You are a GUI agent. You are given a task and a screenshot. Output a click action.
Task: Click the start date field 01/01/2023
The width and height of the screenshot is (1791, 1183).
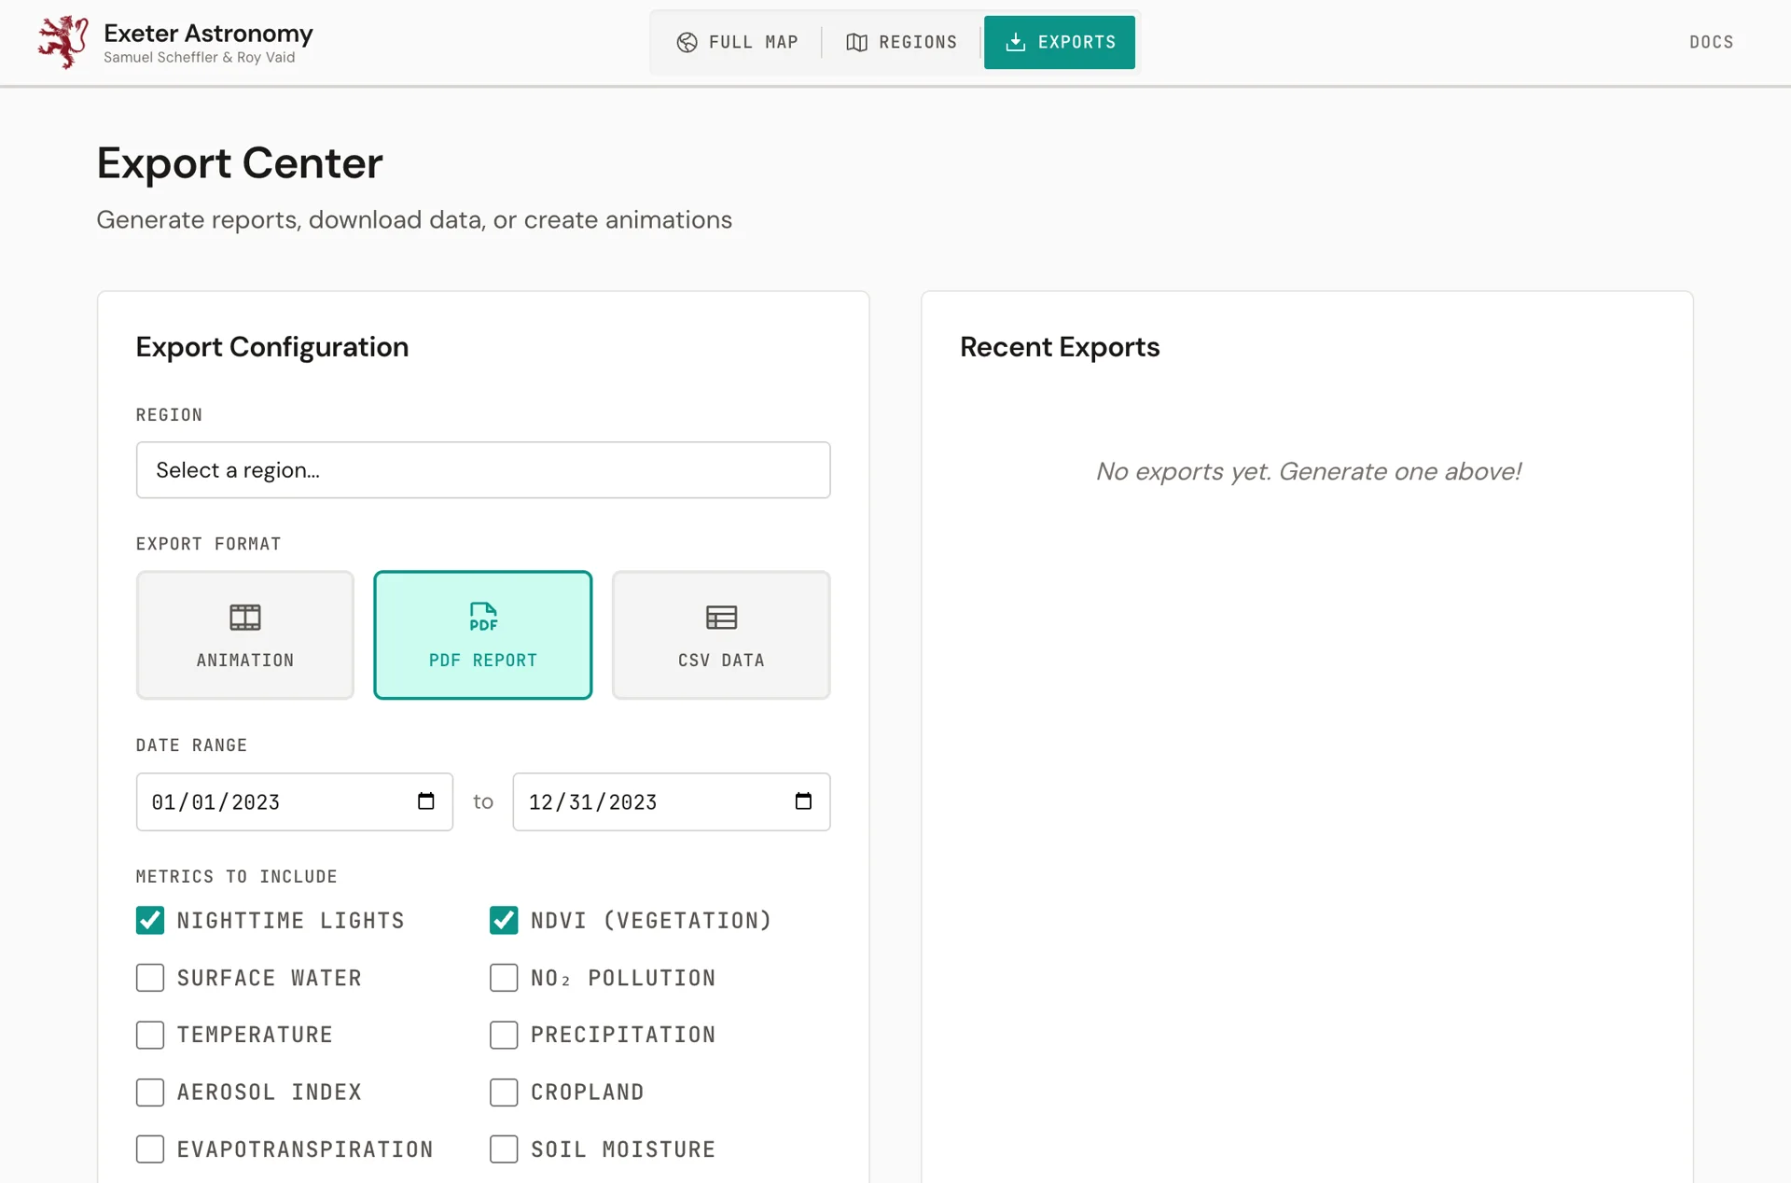[x=295, y=802]
